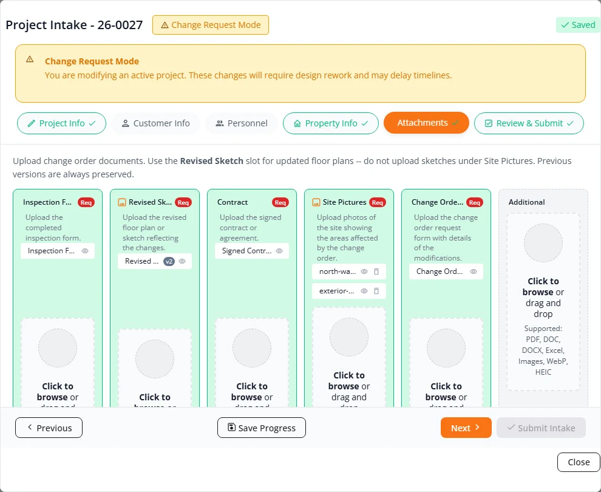
Task: Select the north-wa... file name
Action: [x=338, y=272]
